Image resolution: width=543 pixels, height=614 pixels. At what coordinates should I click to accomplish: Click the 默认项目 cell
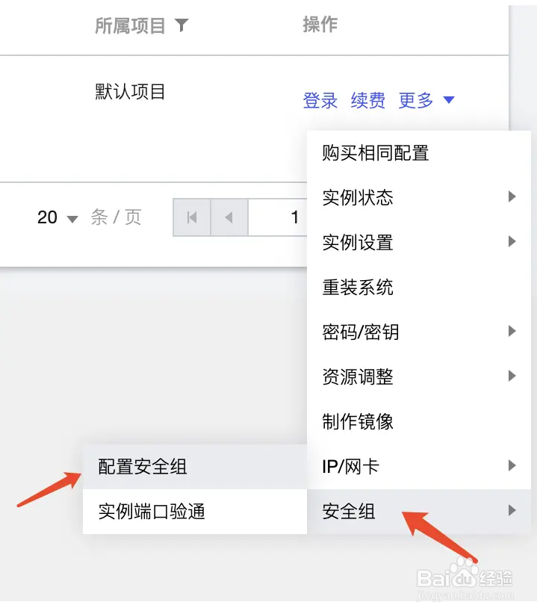click(x=130, y=92)
